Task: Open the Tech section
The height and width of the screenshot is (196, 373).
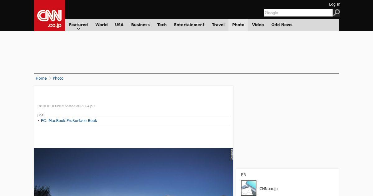Action: pyautogui.click(x=162, y=25)
